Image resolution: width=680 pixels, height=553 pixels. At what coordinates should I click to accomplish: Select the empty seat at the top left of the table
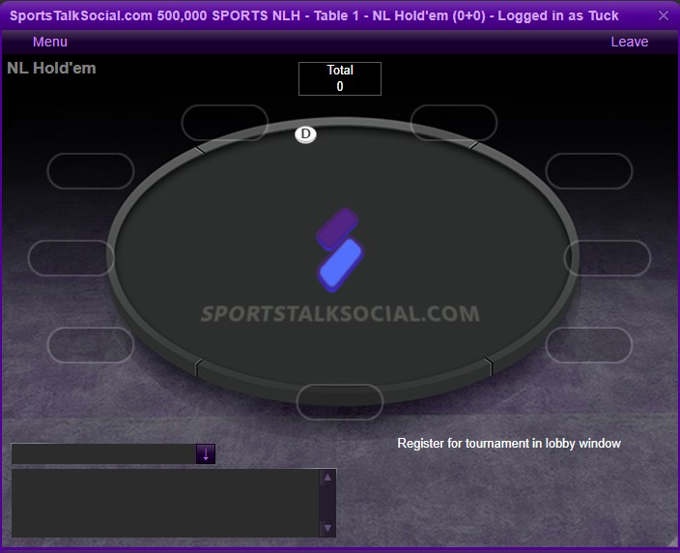pyautogui.click(x=225, y=123)
